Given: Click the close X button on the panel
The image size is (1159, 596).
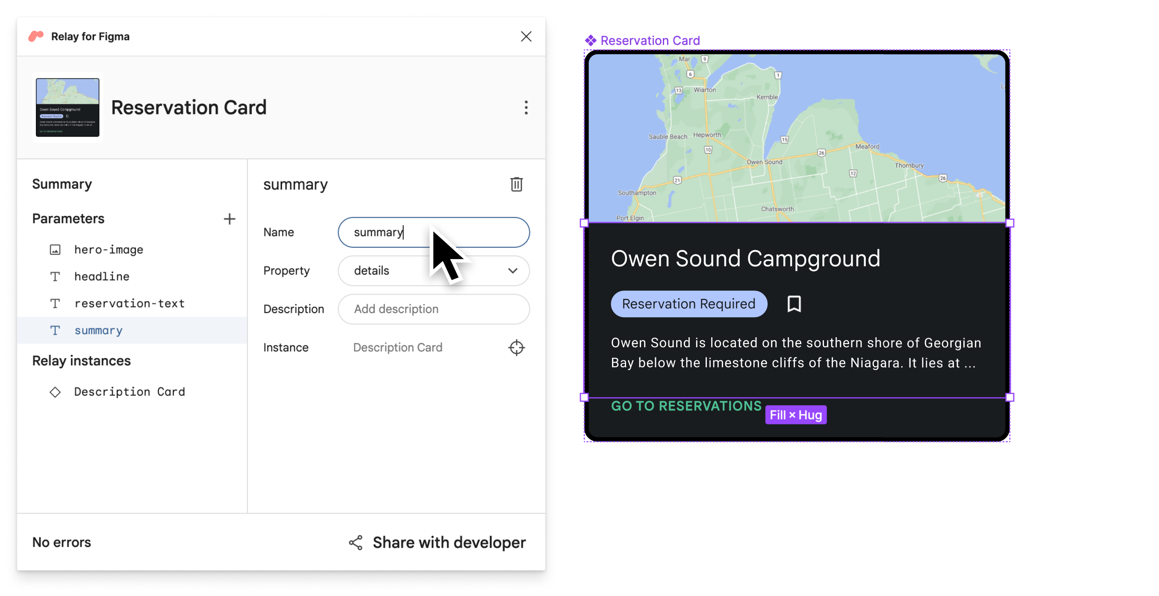Looking at the screenshot, I should 526,36.
